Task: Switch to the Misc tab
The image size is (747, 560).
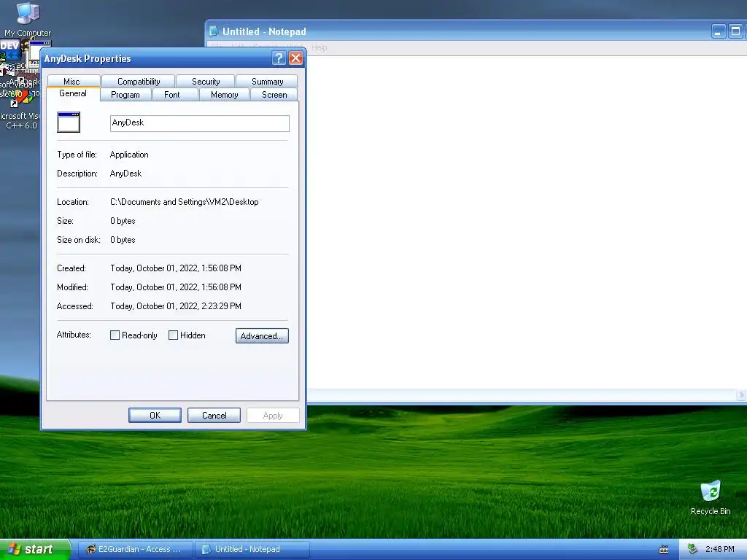Action: [x=72, y=81]
